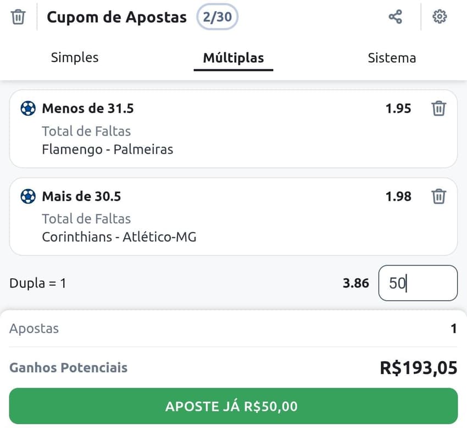Click the Ganhos Potenciais amount R$193,05
Screen dimensions: 467x428
(419, 368)
